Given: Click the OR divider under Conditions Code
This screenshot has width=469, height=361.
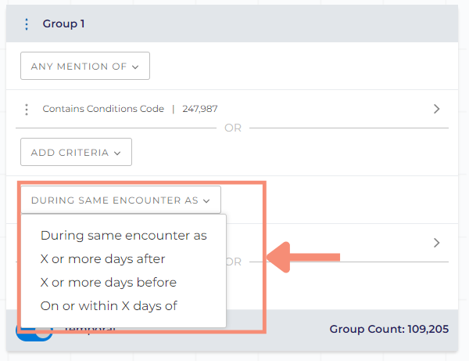Looking at the screenshot, I should (233, 128).
